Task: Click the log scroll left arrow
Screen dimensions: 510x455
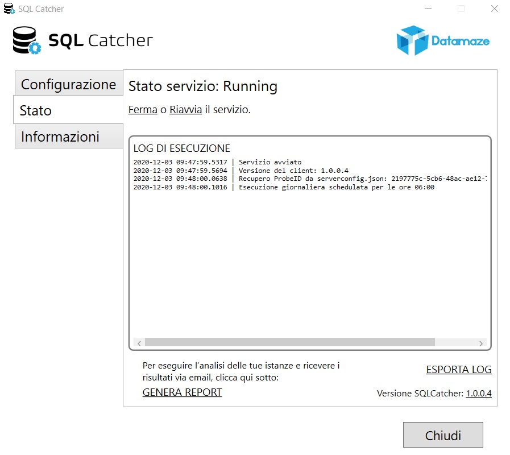Action: pyautogui.click(x=139, y=343)
